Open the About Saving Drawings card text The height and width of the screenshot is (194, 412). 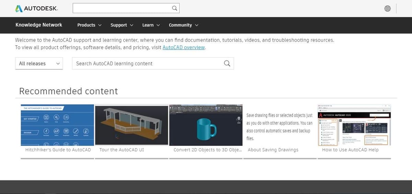click(280, 127)
